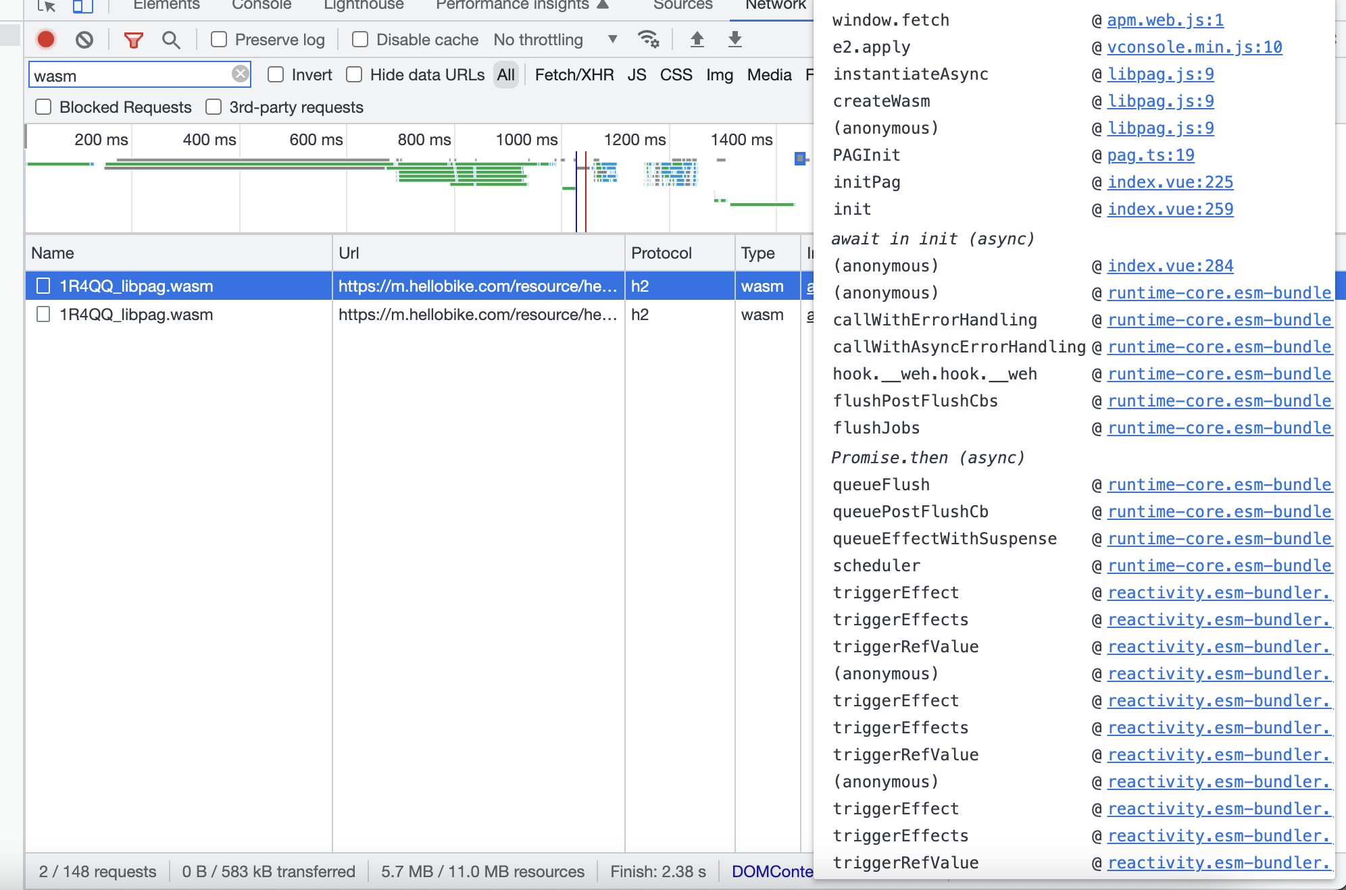This screenshot has width=1346, height=890.
Task: Click the record network log button
Action: pyautogui.click(x=46, y=39)
